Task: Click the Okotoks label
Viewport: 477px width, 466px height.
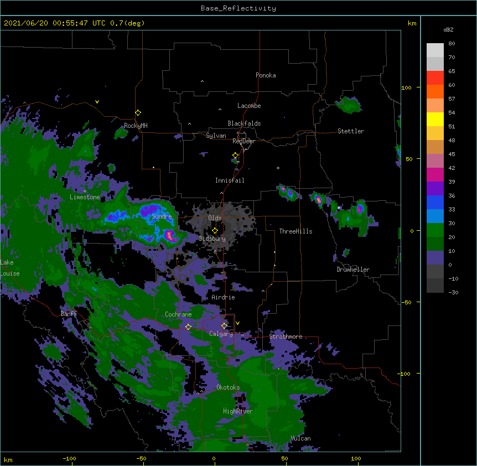Action: tap(228, 387)
